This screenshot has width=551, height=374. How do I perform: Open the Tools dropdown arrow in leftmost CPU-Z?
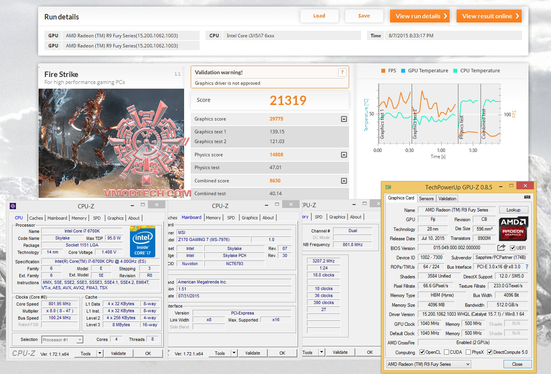click(x=100, y=353)
